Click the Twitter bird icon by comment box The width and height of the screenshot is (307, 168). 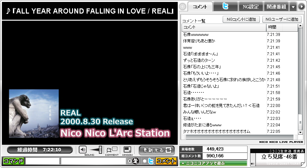click(x=151, y=161)
